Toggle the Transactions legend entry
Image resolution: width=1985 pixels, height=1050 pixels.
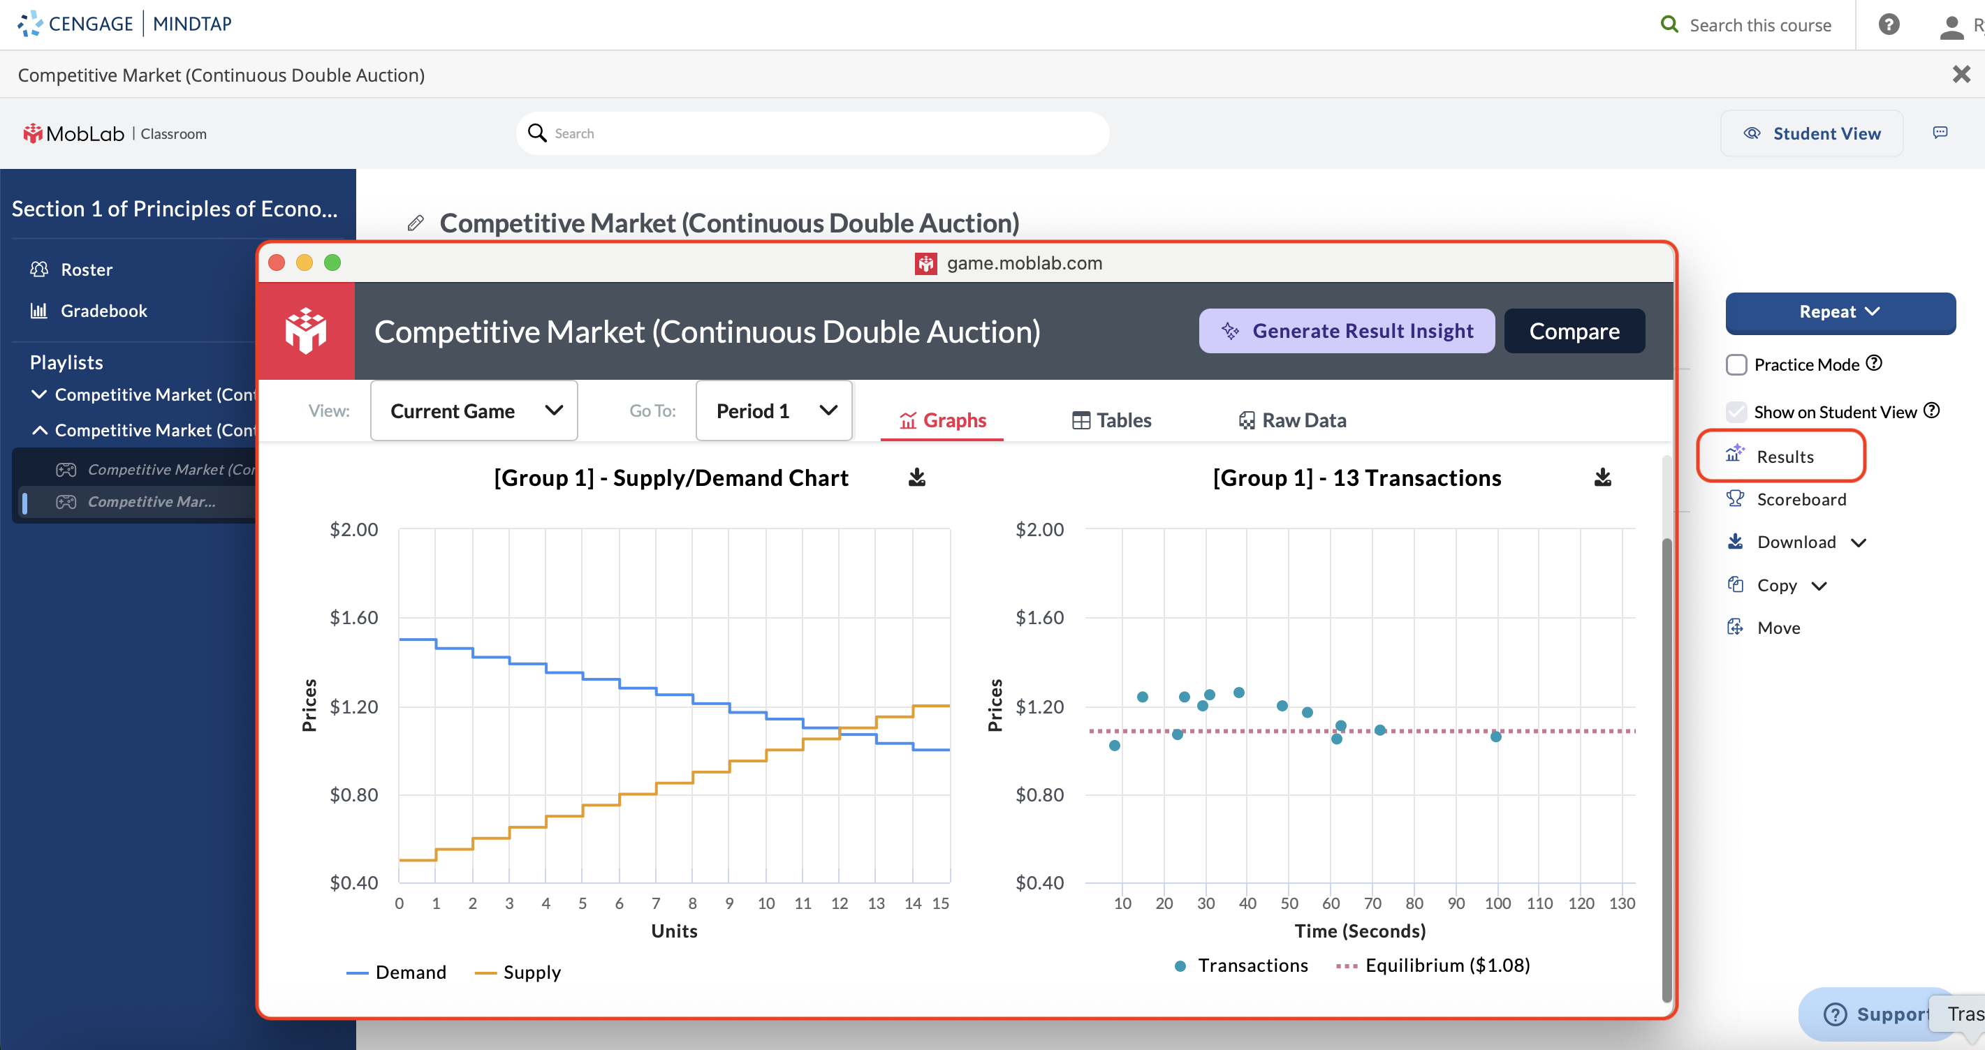coord(1240,966)
